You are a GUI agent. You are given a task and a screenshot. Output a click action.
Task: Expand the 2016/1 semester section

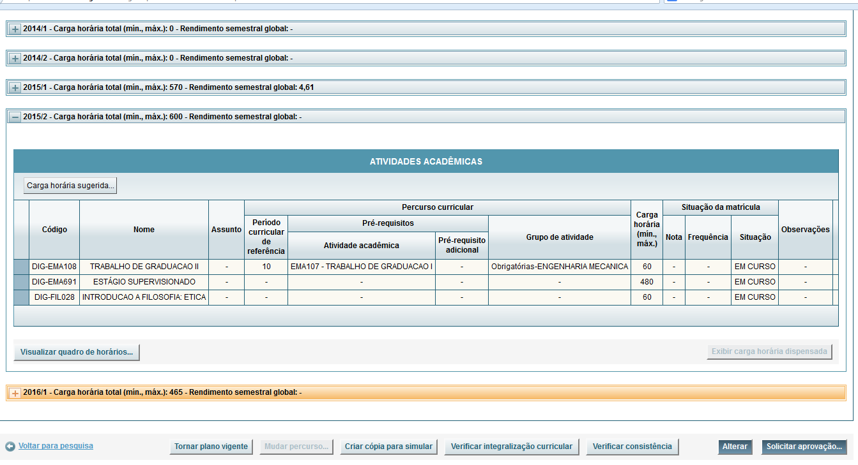coord(15,393)
